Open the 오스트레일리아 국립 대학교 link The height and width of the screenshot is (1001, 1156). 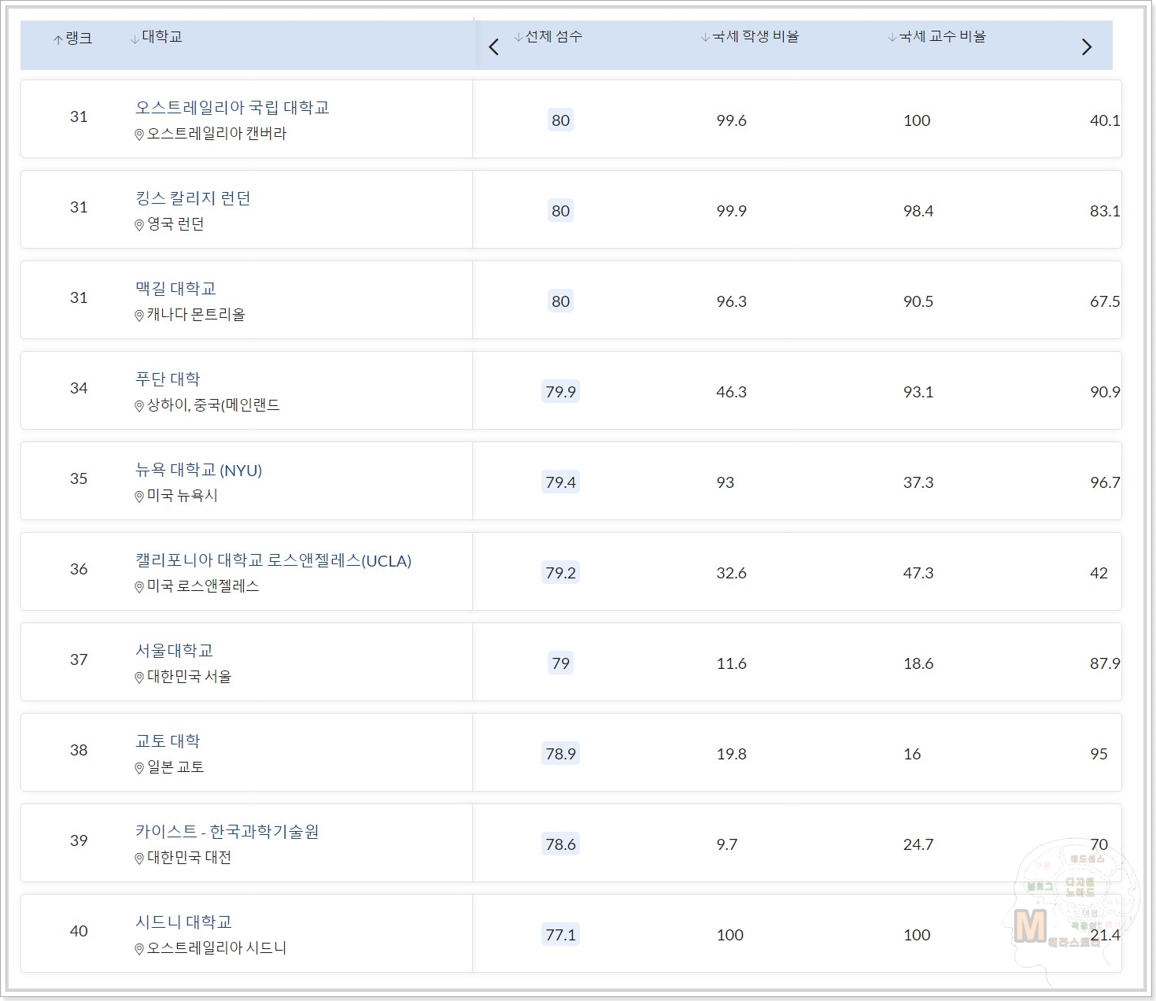point(232,108)
